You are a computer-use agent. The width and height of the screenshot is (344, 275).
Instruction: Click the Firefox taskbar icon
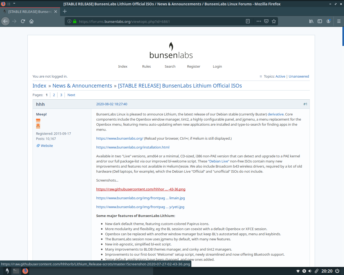(25, 271)
